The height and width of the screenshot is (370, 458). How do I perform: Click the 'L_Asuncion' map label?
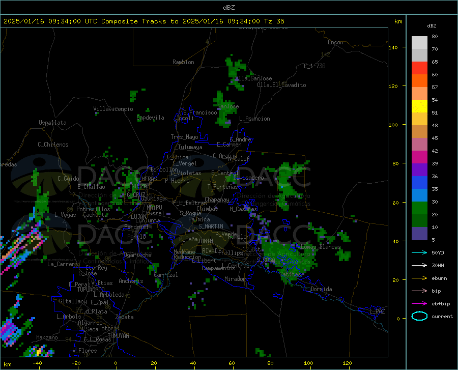[x=255, y=119]
